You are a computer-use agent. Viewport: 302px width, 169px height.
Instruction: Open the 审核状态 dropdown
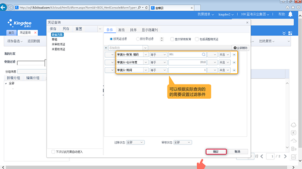coord(182,142)
